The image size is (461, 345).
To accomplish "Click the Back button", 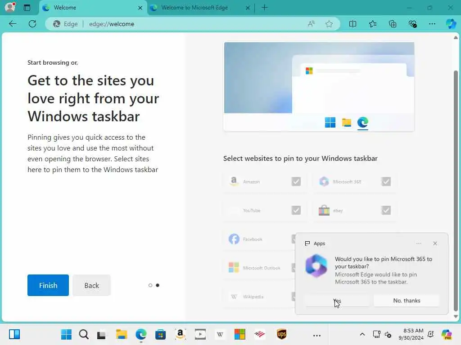I will click(x=92, y=285).
